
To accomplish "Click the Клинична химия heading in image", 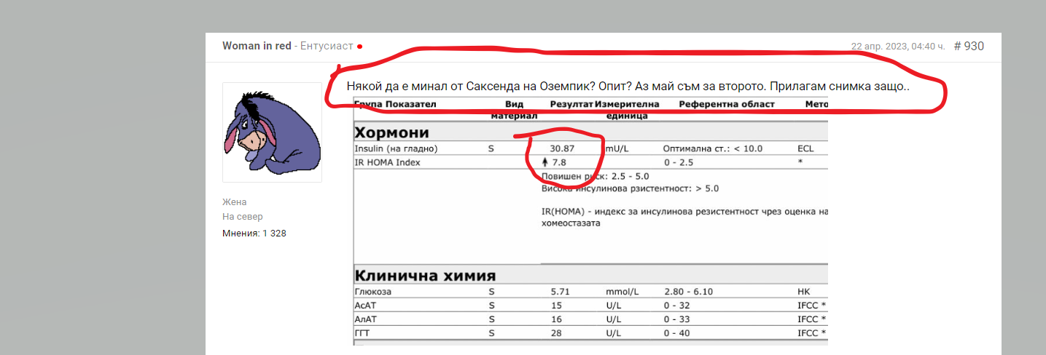I will coord(425,276).
